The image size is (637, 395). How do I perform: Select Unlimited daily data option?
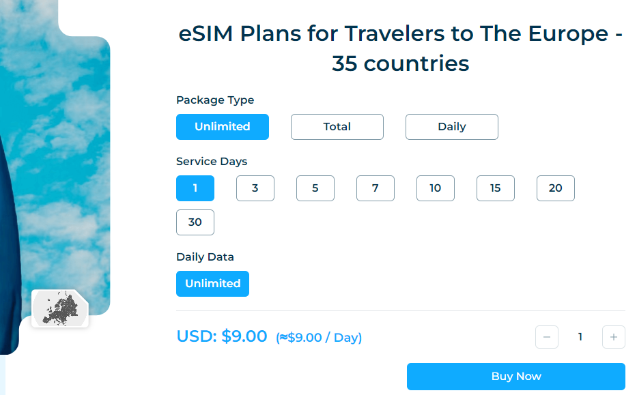[x=213, y=284]
